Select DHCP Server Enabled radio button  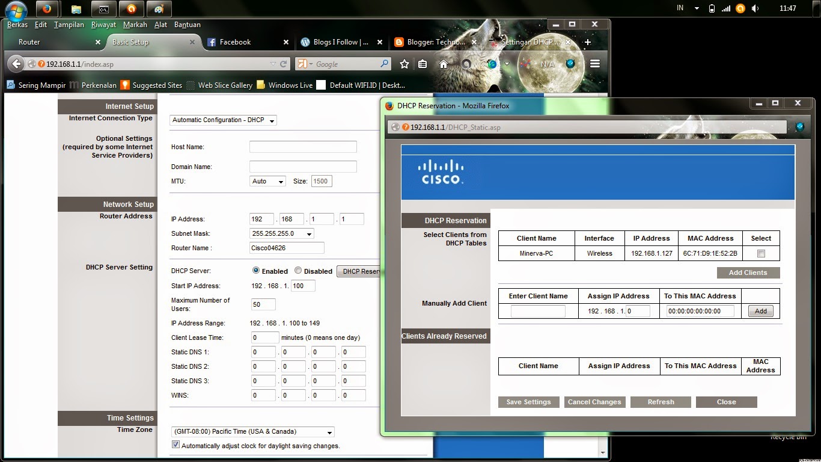[256, 271]
